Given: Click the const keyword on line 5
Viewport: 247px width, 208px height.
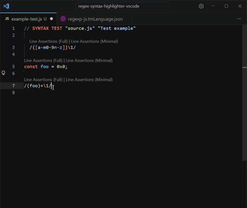Looking at the screenshot, I should point(31,66).
